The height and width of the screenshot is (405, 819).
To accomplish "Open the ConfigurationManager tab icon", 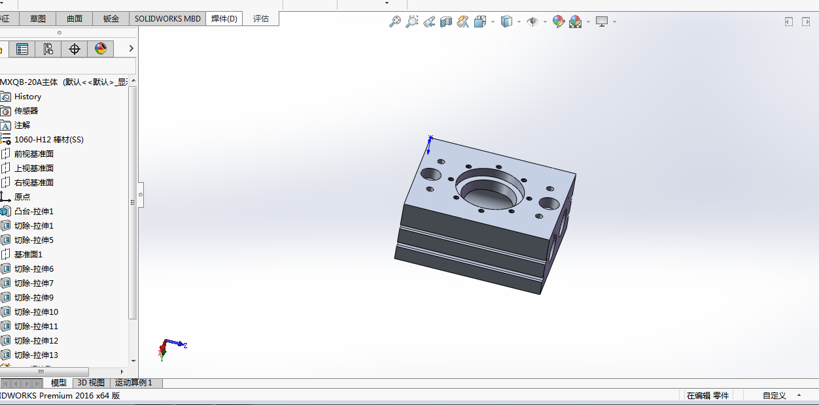I will pos(48,49).
